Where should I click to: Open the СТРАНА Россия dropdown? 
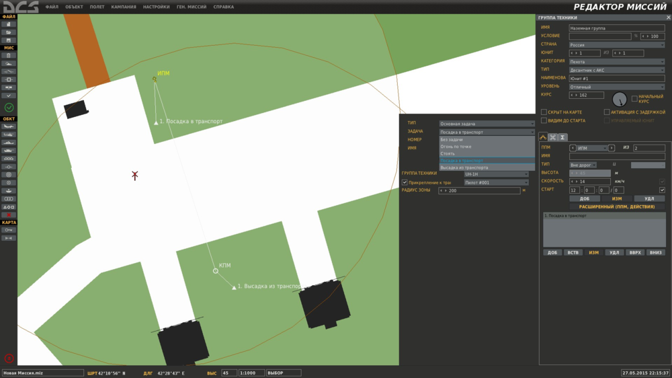[x=617, y=44]
